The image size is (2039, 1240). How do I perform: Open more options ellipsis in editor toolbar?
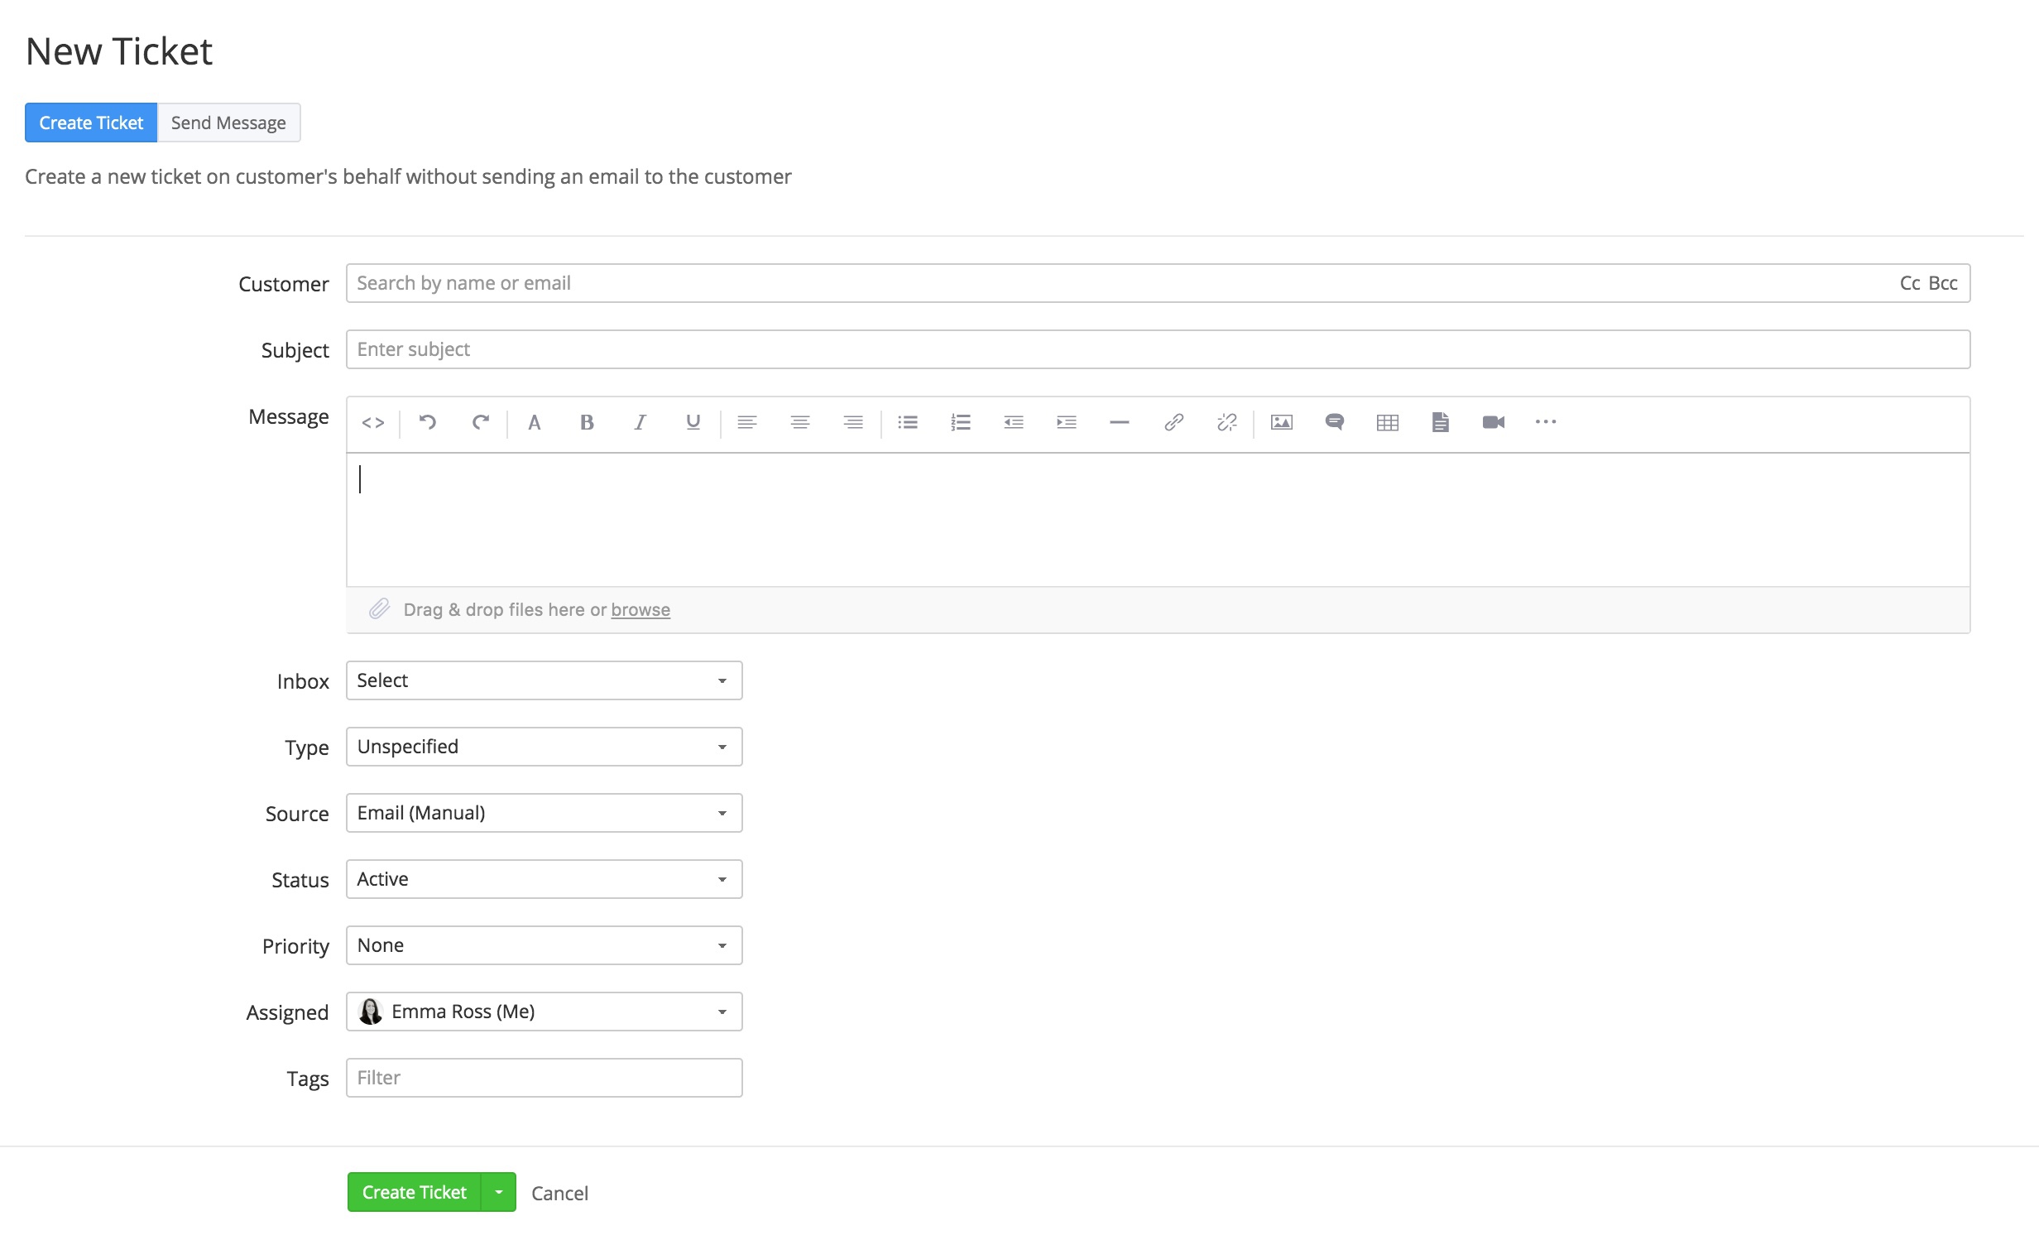1545,422
